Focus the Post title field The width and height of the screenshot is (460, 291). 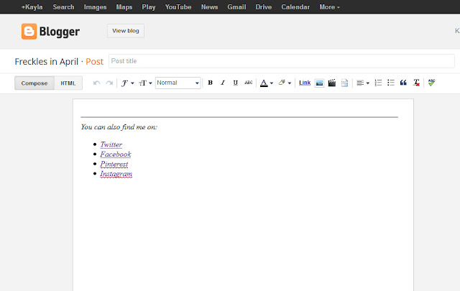coord(281,61)
